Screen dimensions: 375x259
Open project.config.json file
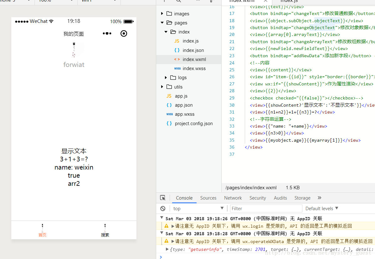point(194,124)
